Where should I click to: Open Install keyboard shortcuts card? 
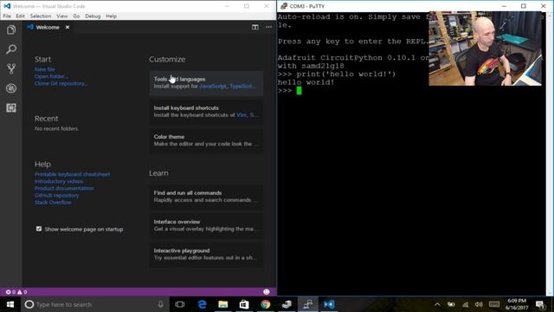point(206,112)
